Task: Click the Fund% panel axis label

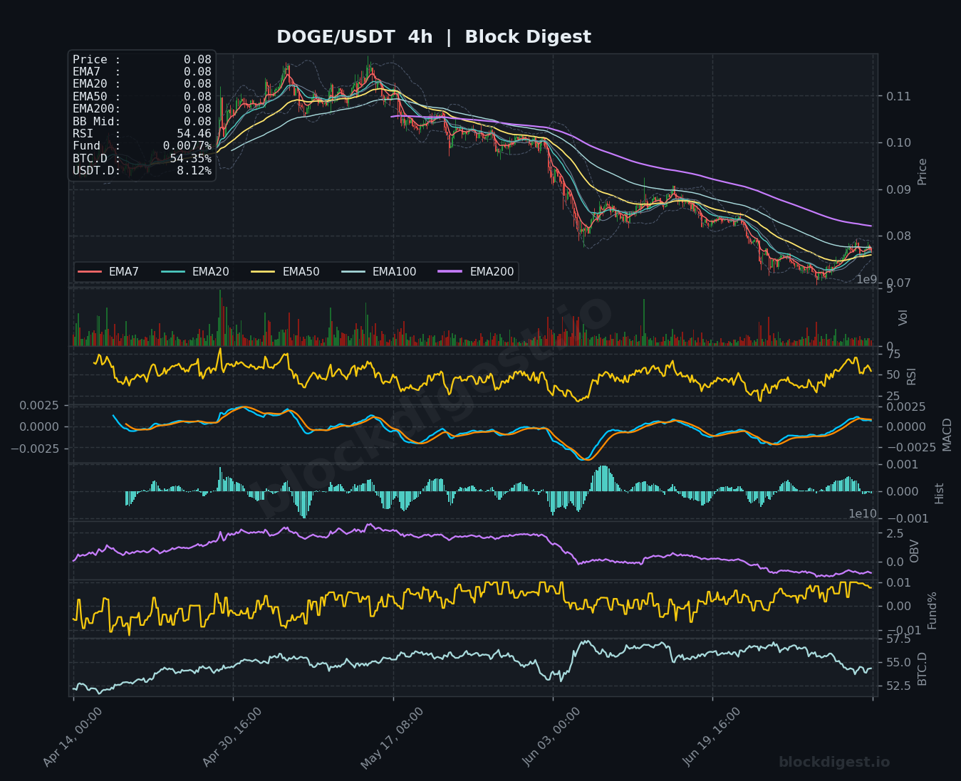Action: pos(932,610)
